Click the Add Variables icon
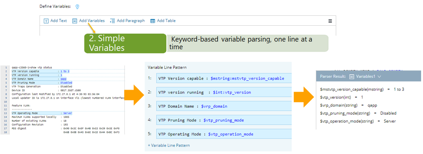 (x=75, y=21)
